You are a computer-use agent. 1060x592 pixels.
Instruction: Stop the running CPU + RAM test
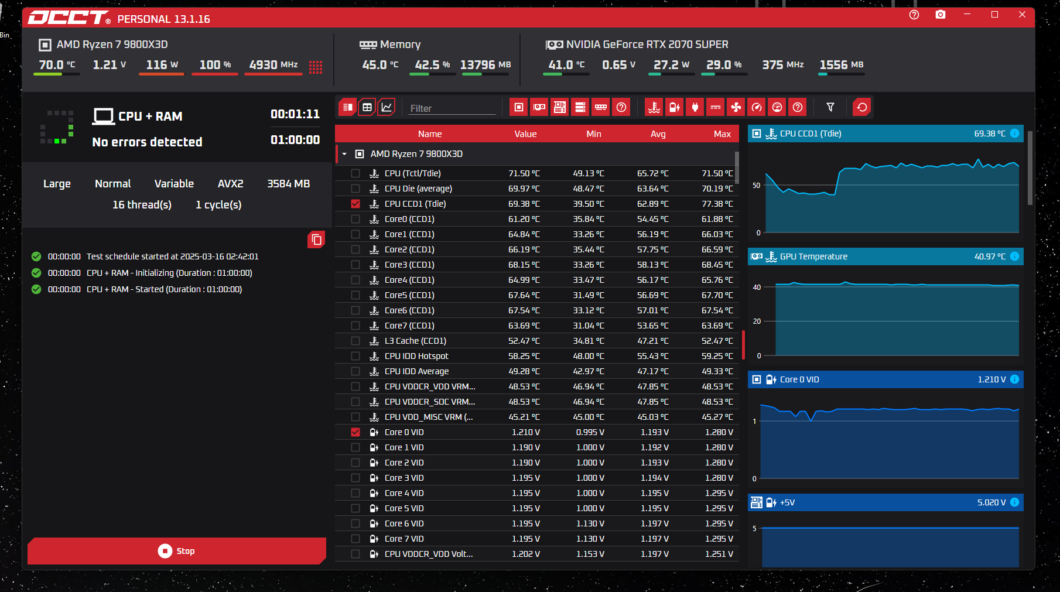[177, 551]
